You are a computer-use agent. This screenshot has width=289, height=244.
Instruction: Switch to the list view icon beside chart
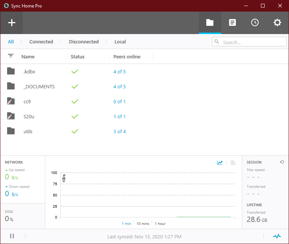pyautogui.click(x=233, y=162)
